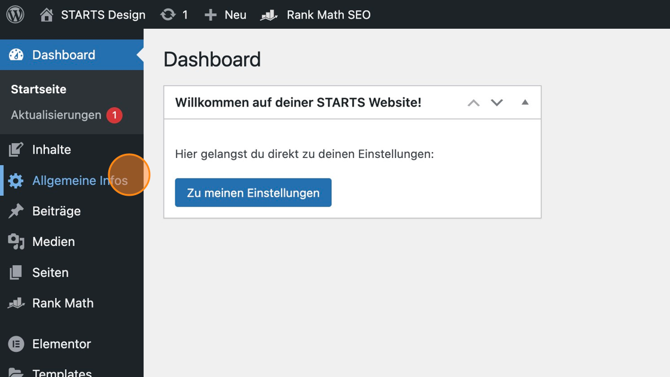This screenshot has height=377, width=670.
Task: Open Elementor in the sidebar
Action: pyautogui.click(x=62, y=344)
